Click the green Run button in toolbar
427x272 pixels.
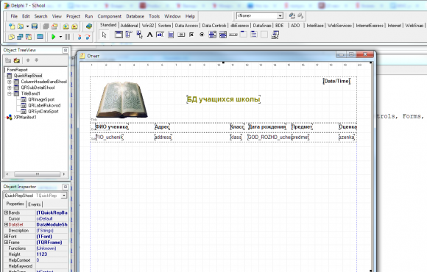click(x=53, y=37)
